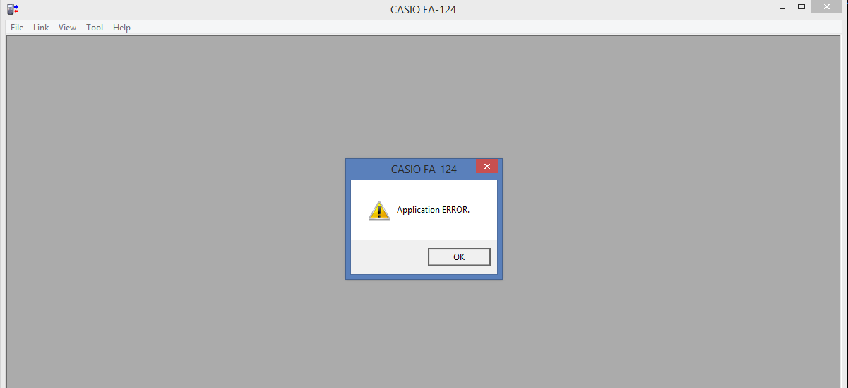Click the yellow warning triangle icon

(x=379, y=210)
